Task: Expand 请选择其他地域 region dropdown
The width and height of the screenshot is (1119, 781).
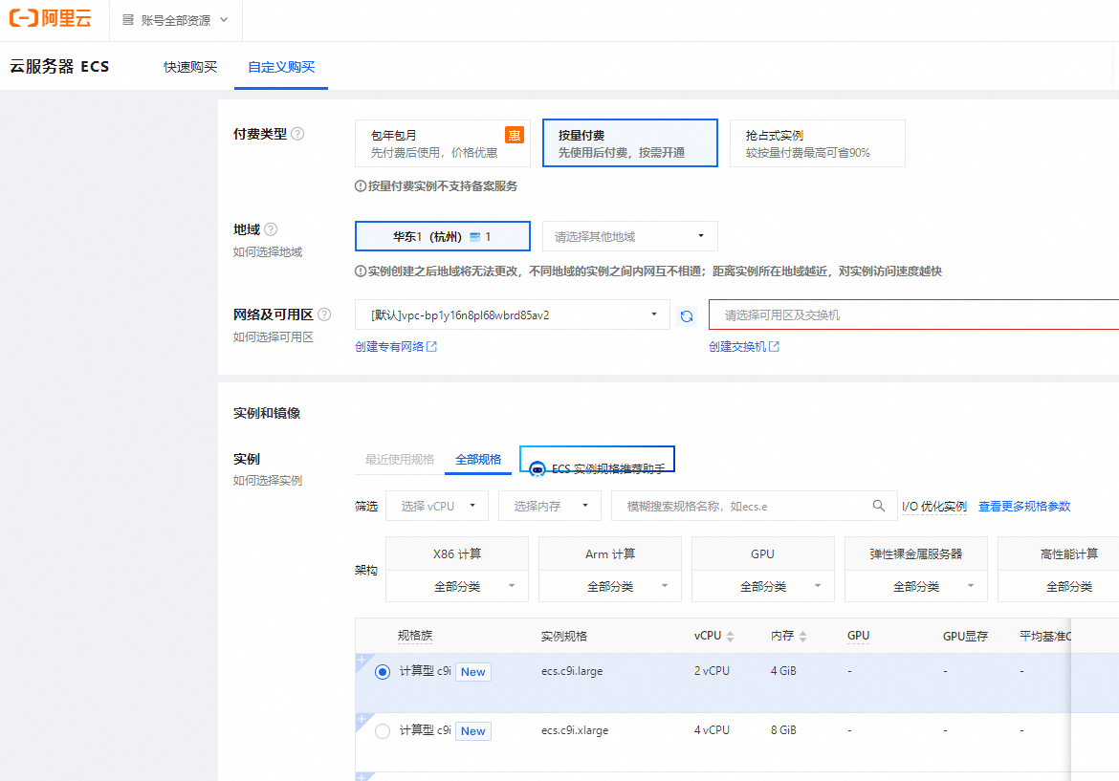Action: [x=629, y=236]
